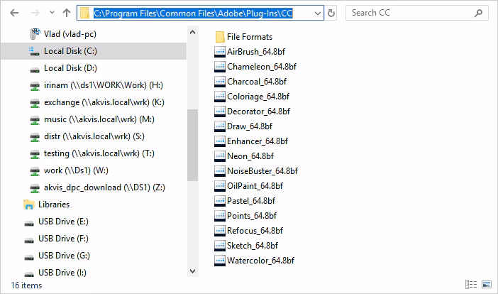This screenshot has height=294, width=498.
Task: Switch to large thumbnails view in status bar
Action: pos(485,285)
